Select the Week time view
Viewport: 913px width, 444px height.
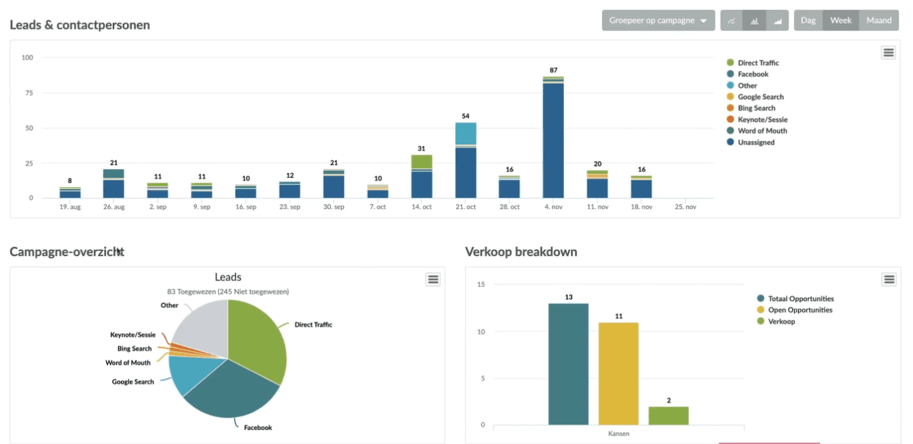pos(840,21)
